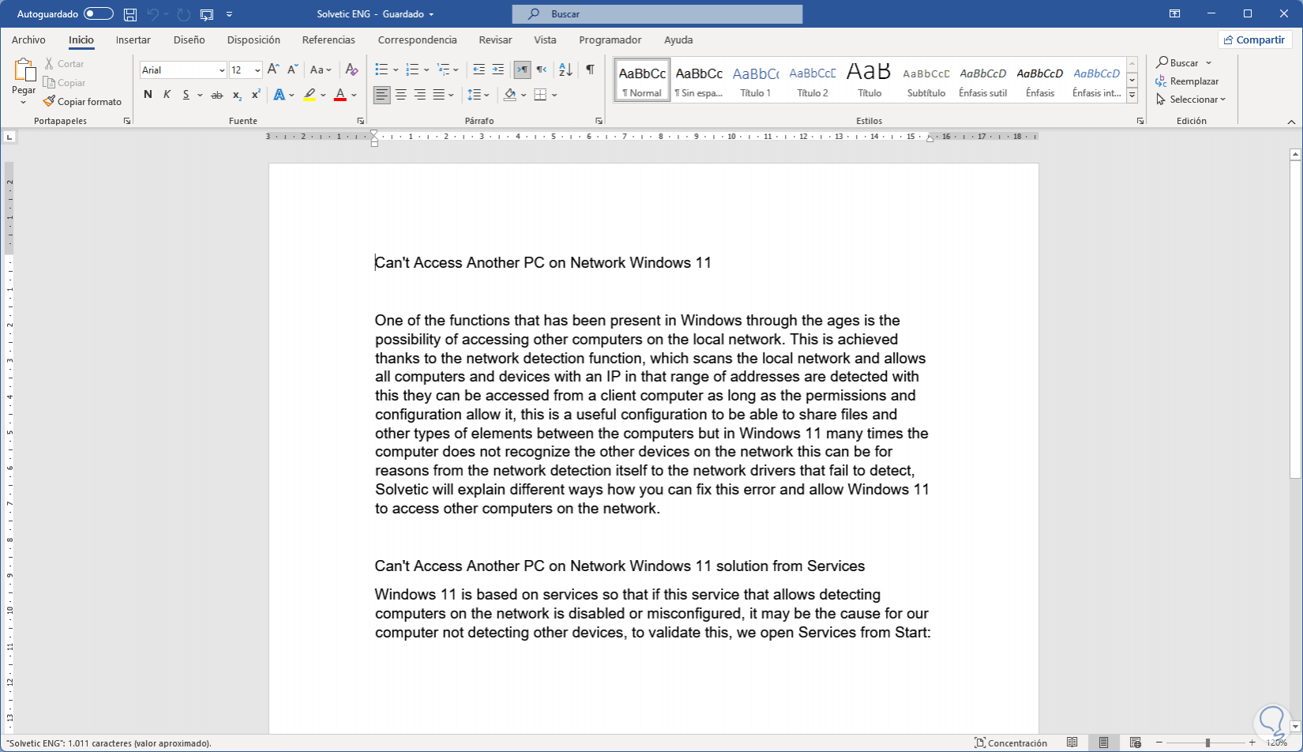Apply yellow text highlight color

310,95
